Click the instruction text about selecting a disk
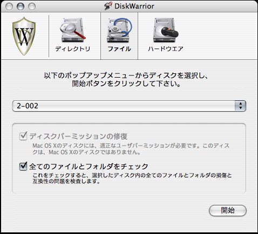Image resolution: width=258 pixels, height=234 pixels. (126, 79)
